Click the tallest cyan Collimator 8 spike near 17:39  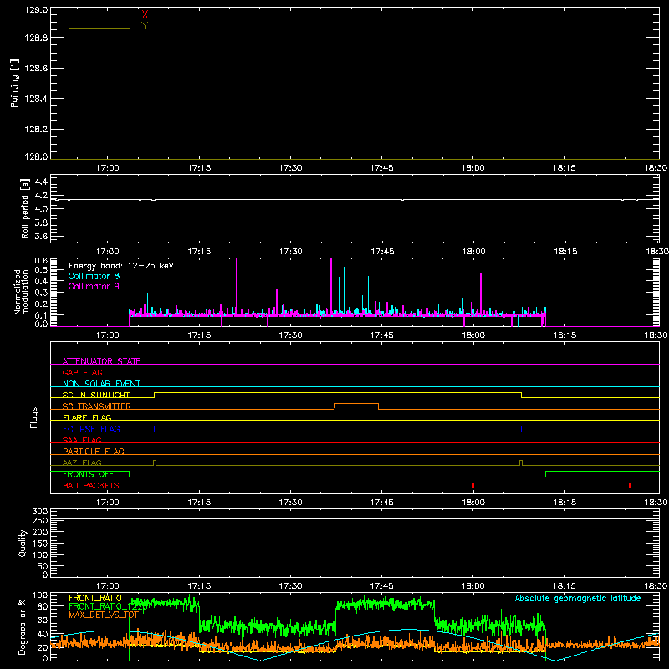(x=345, y=290)
